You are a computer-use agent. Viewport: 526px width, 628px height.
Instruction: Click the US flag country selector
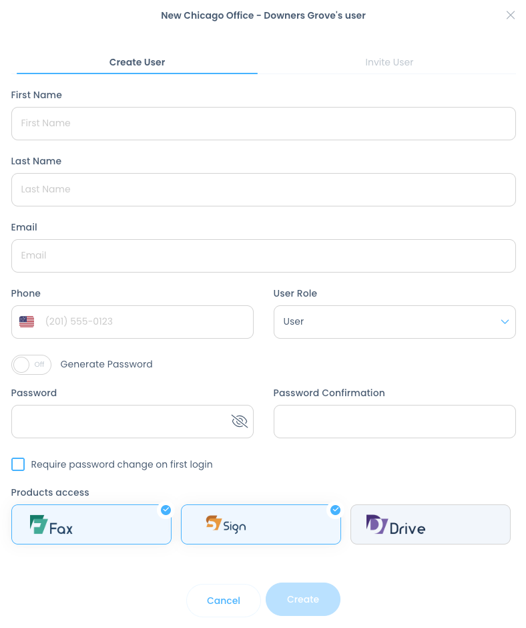27,322
